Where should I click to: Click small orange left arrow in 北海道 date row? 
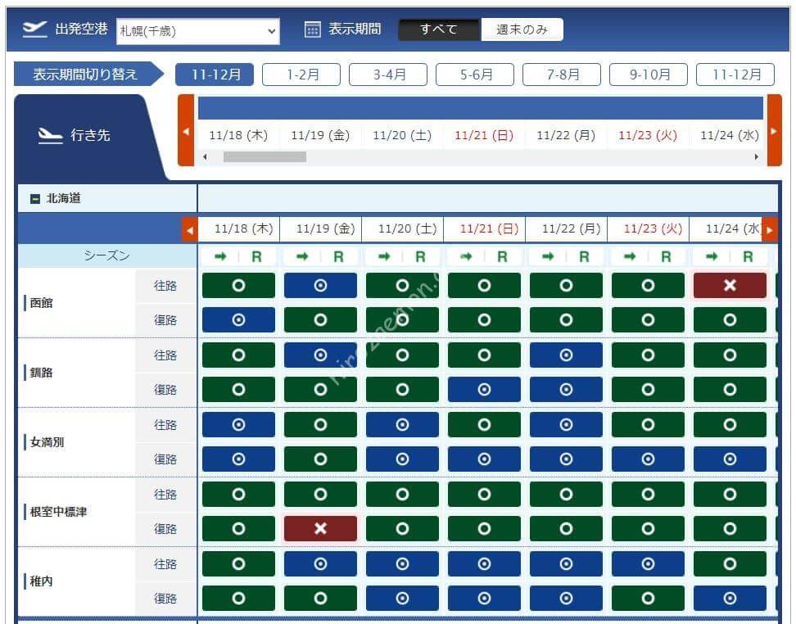[190, 230]
